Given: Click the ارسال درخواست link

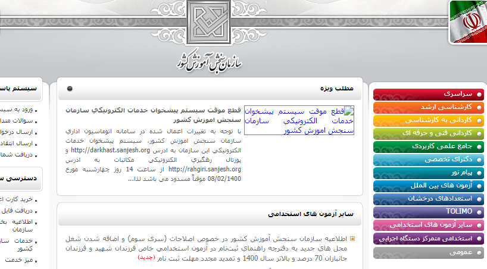Looking at the screenshot, I should [18, 132].
